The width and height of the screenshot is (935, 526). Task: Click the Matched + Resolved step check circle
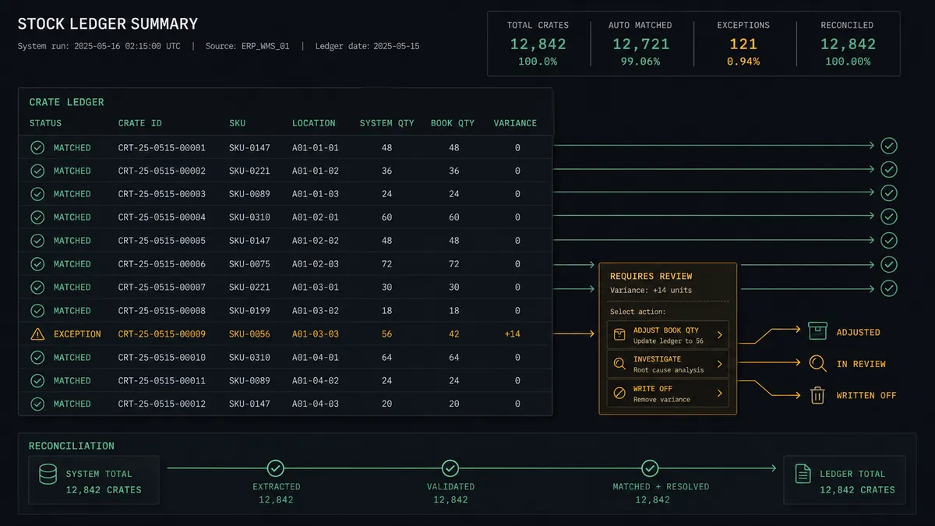click(650, 468)
